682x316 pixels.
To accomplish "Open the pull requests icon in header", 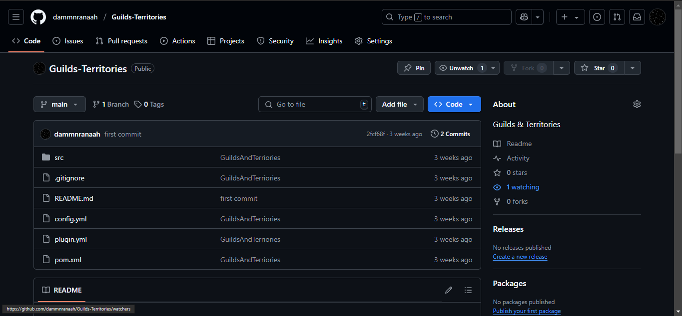I will click(617, 17).
